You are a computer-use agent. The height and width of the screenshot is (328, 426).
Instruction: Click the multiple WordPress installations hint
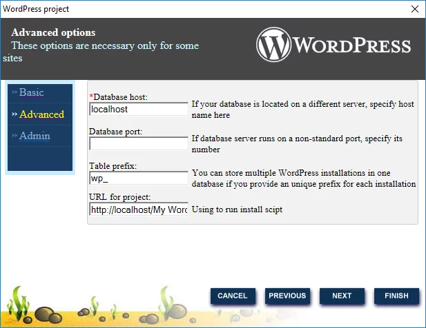pyautogui.click(x=304, y=178)
